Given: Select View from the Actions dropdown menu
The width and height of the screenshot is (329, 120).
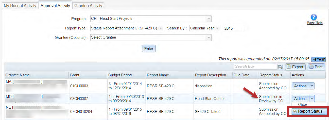Looking at the screenshot, I should click(302, 105).
